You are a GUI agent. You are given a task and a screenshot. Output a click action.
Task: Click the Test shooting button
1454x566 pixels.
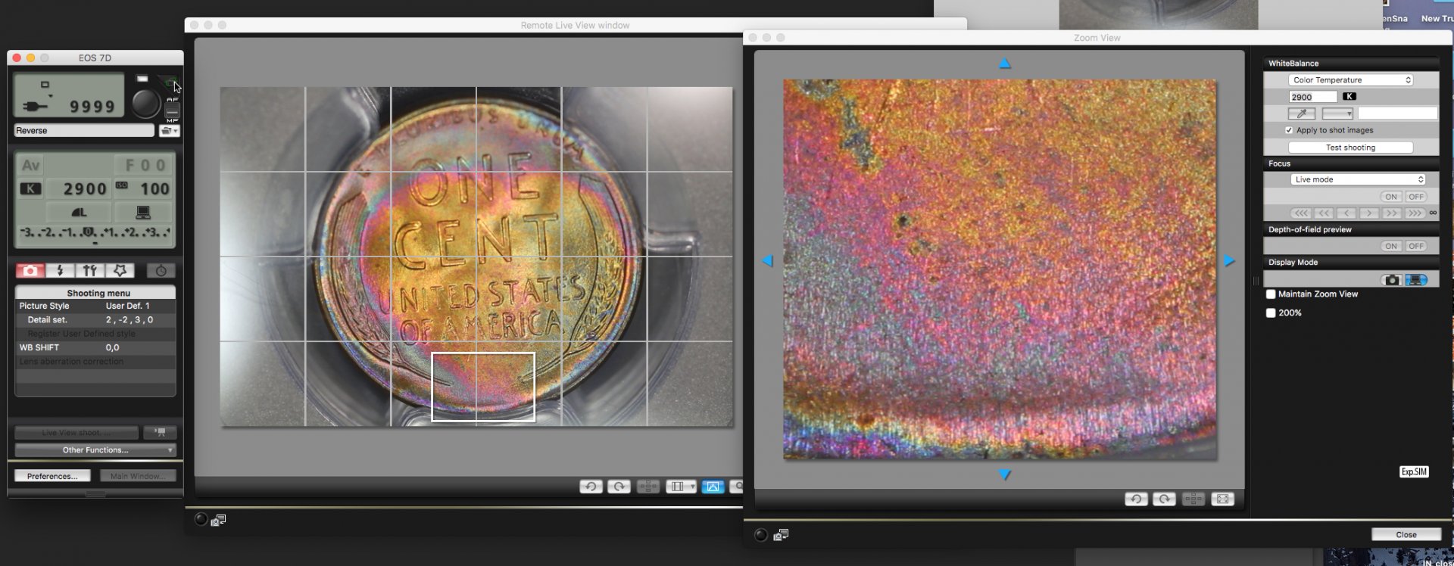(x=1350, y=148)
